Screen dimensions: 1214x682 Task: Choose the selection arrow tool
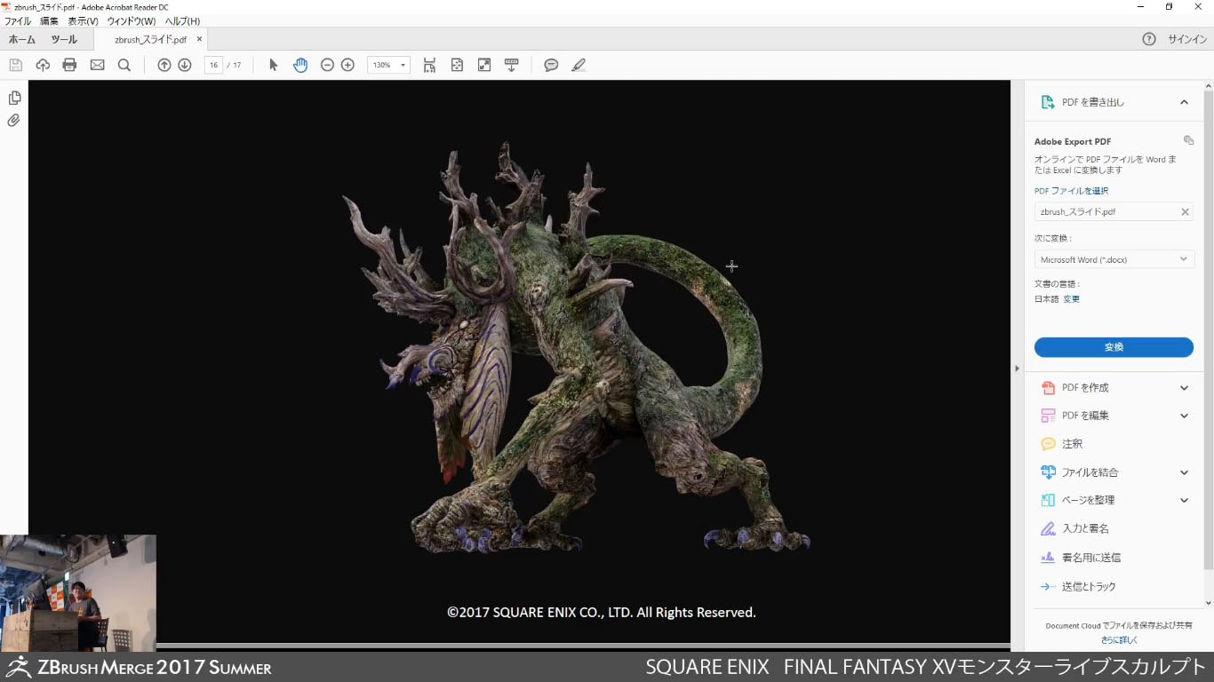pyautogui.click(x=273, y=65)
